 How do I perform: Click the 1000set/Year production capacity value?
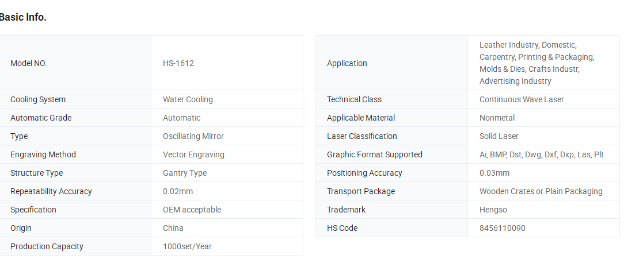coord(187,246)
